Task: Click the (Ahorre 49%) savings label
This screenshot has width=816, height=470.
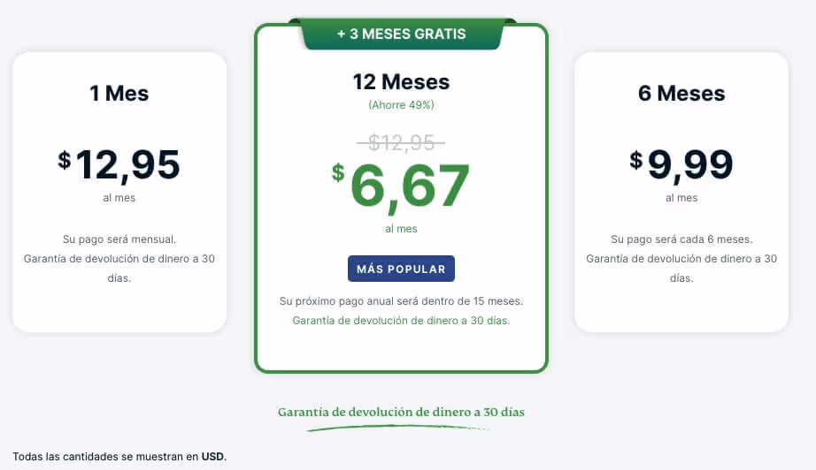Action: tap(401, 105)
